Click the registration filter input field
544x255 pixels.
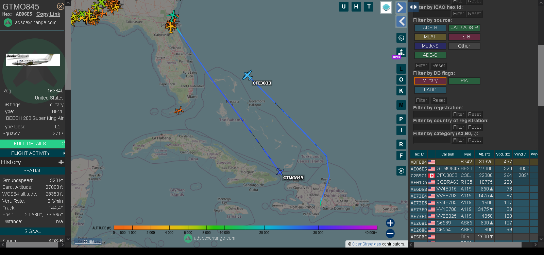431,114
